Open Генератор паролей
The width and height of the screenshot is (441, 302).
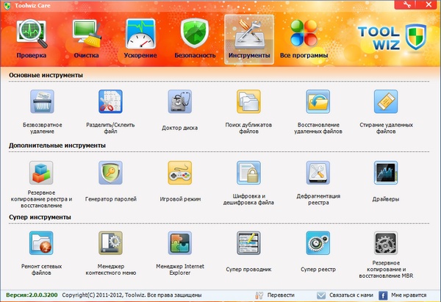click(110, 173)
